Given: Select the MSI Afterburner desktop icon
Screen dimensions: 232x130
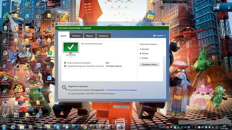Looking at the screenshot, I should pyautogui.click(x=5, y=81).
